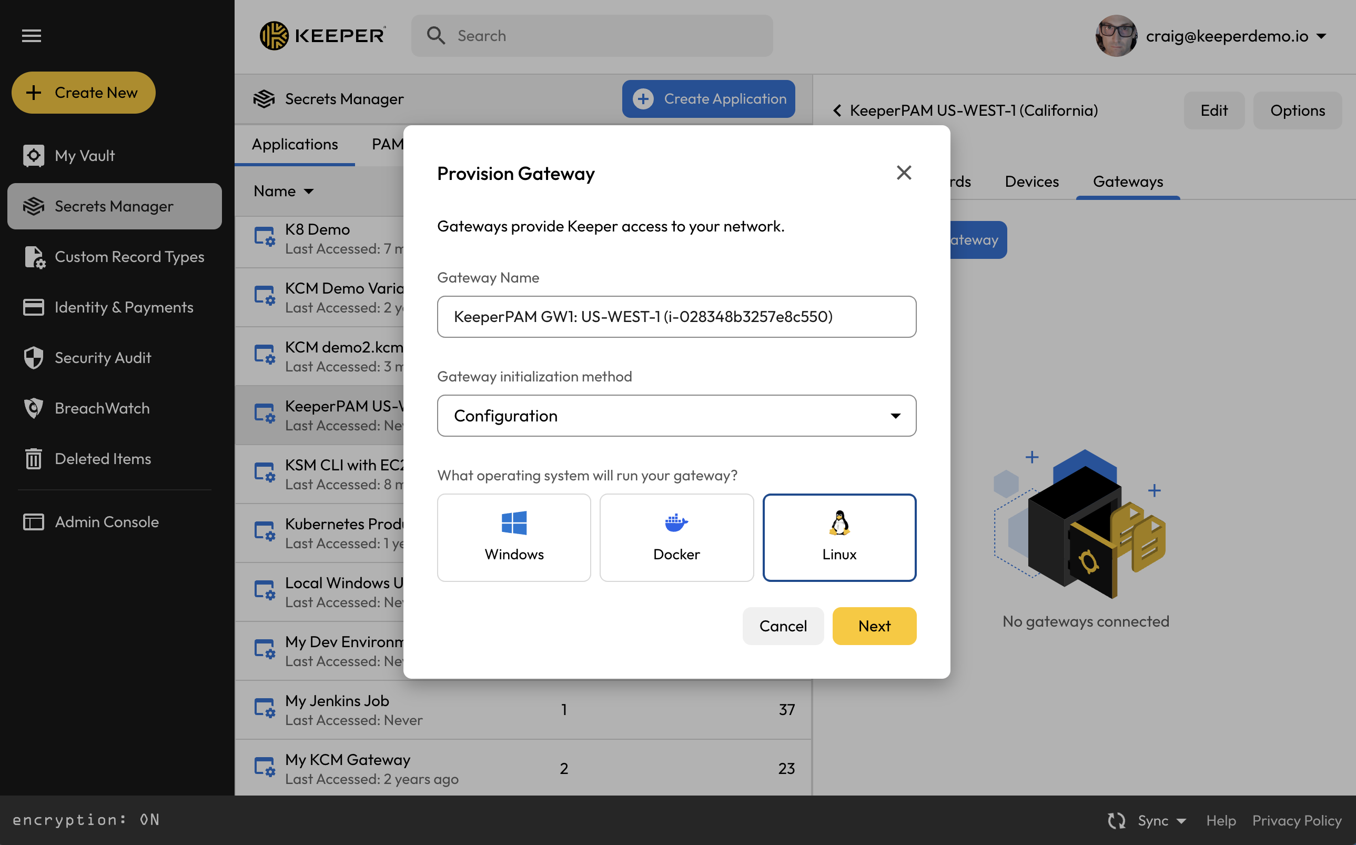Screen dimensions: 1356x845
Task: Expand the Name sort dropdown
Action: click(308, 191)
